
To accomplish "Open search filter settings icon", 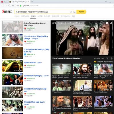I will (74, 12).
